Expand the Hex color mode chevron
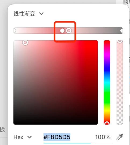This screenshot has height=145, width=130. coord(30,137)
